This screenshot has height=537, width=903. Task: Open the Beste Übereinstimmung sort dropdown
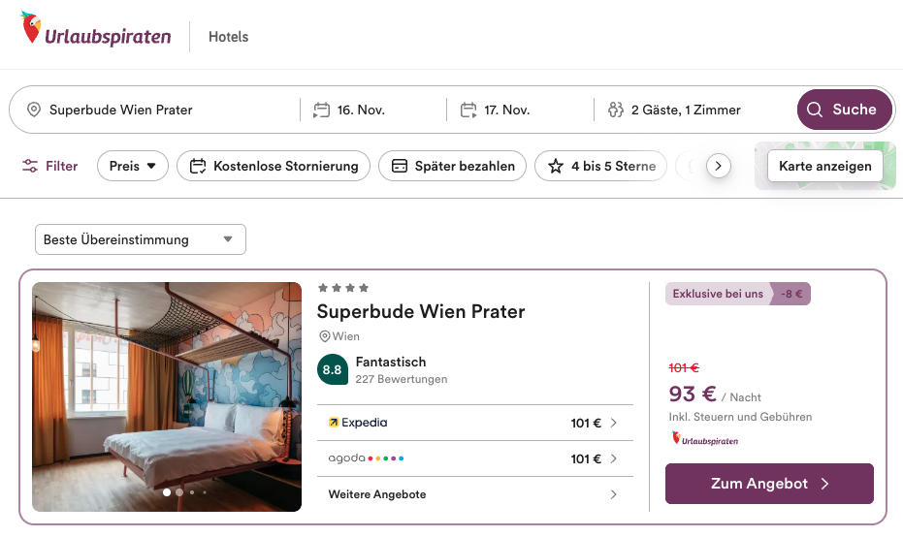click(141, 239)
